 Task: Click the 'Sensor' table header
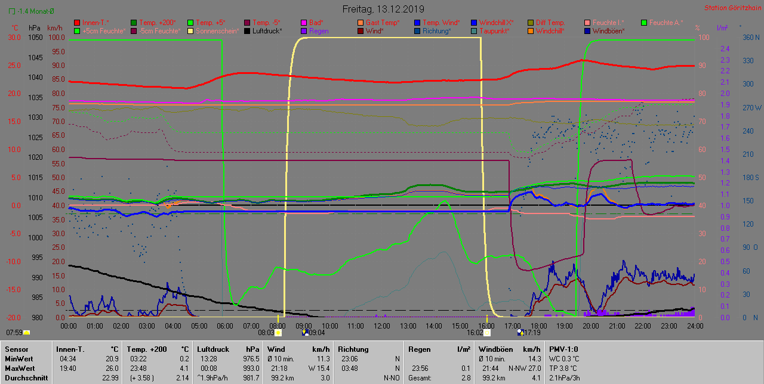(x=16, y=349)
